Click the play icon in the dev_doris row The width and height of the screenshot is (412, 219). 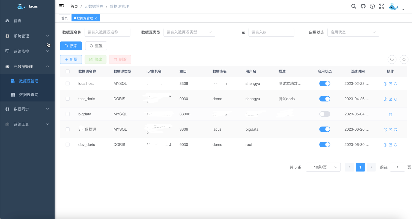point(385,145)
